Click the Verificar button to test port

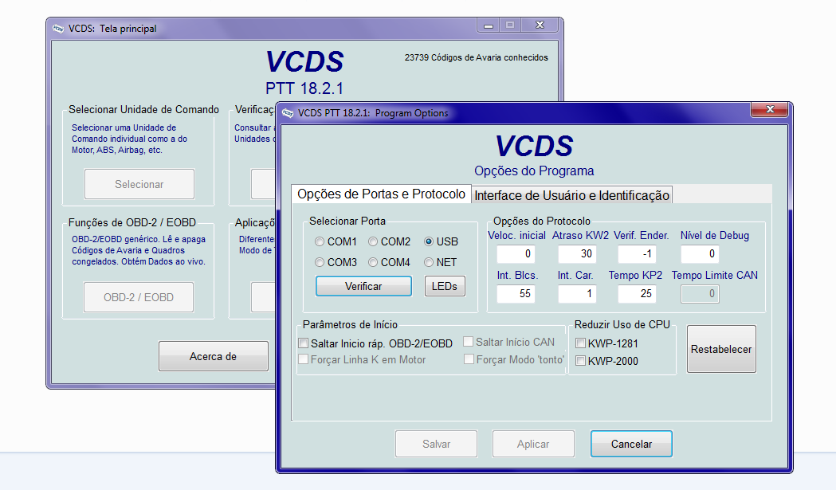coord(363,286)
